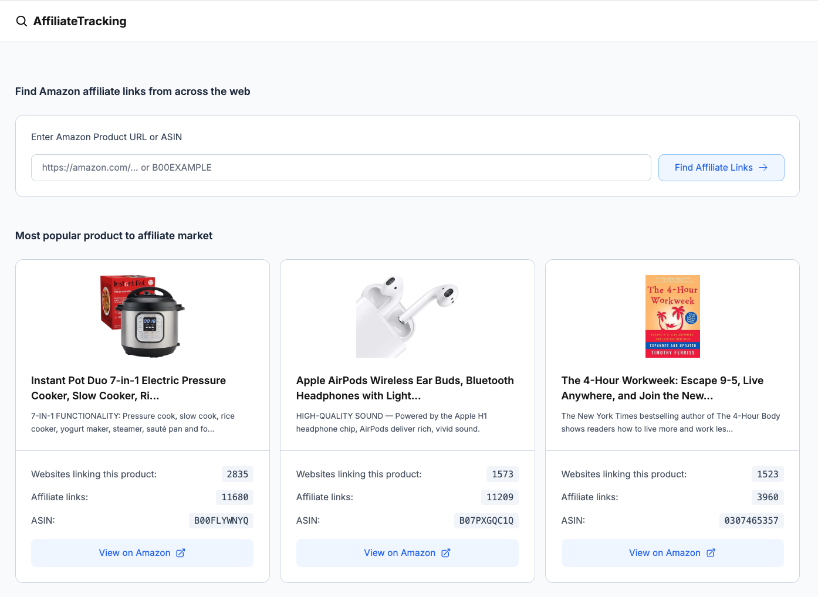Screen dimensions: 818x597
Task: Click the arrow icon in Find Affiliate Links
Action: point(763,168)
